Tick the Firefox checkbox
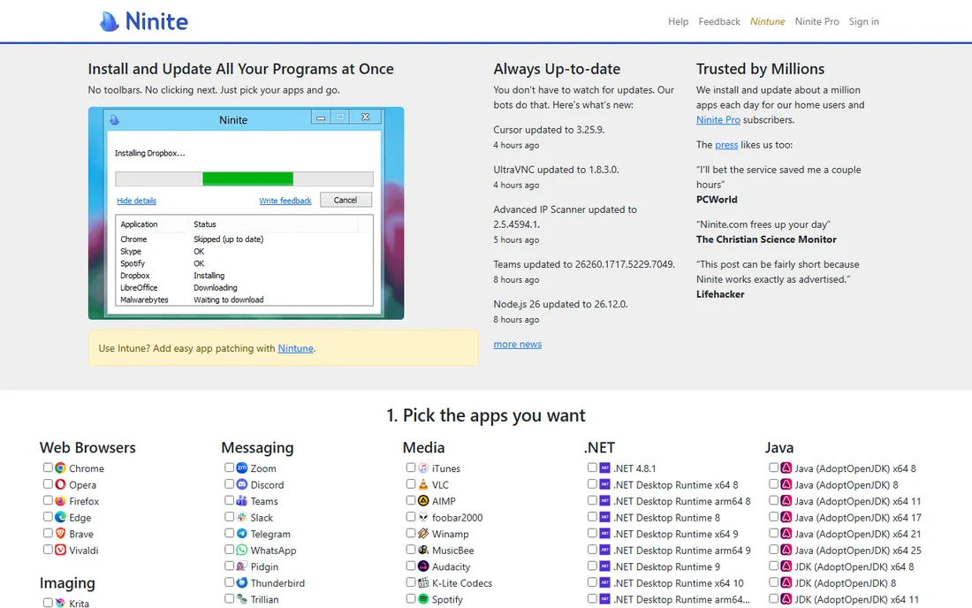 point(48,500)
